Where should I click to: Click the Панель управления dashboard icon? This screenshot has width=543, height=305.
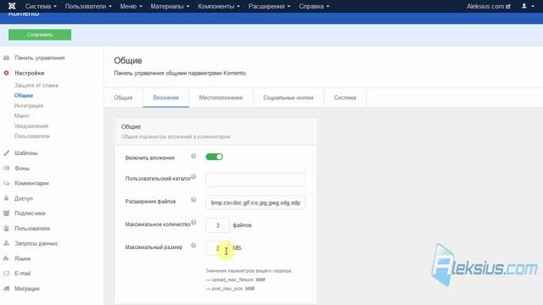pyautogui.click(x=6, y=58)
